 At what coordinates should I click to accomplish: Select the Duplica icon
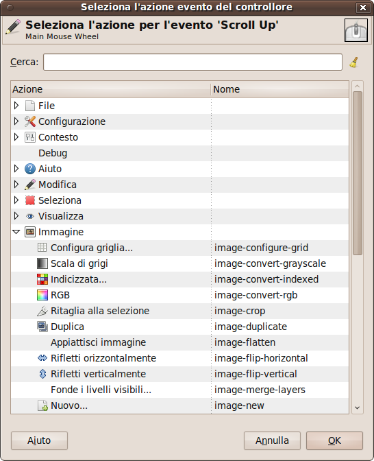[x=42, y=327]
